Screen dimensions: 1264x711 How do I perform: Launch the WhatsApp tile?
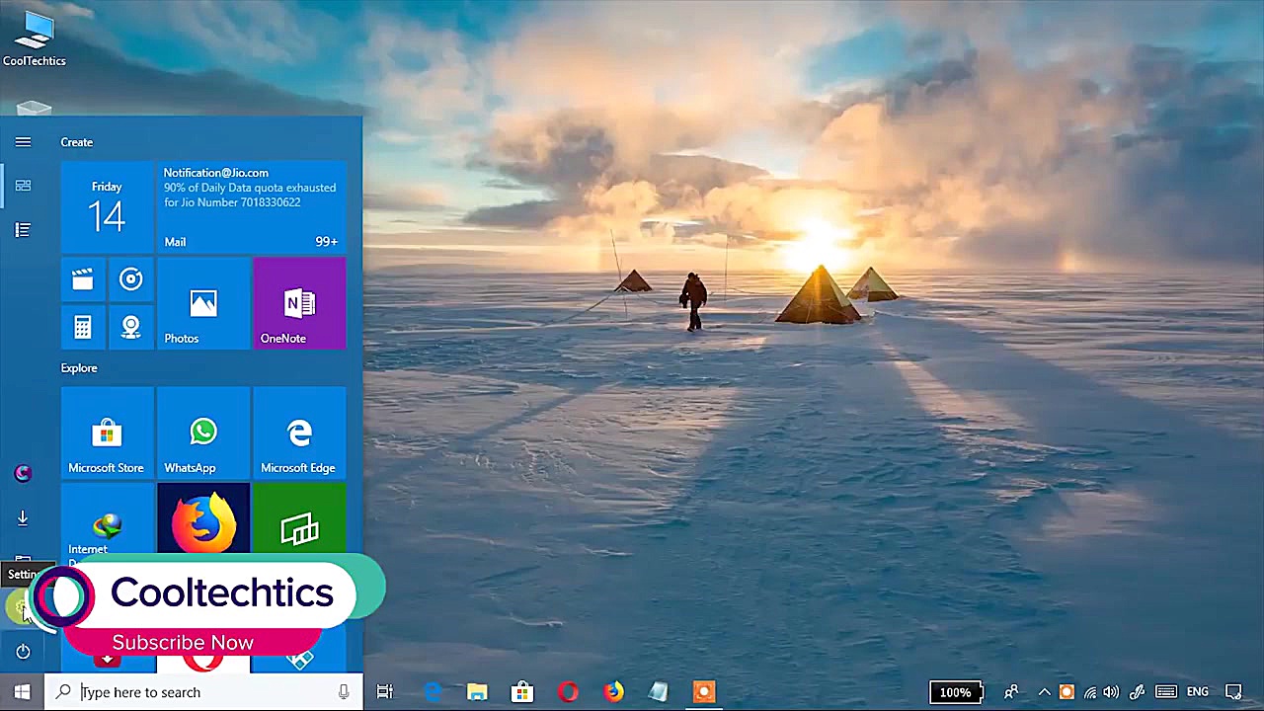point(203,433)
